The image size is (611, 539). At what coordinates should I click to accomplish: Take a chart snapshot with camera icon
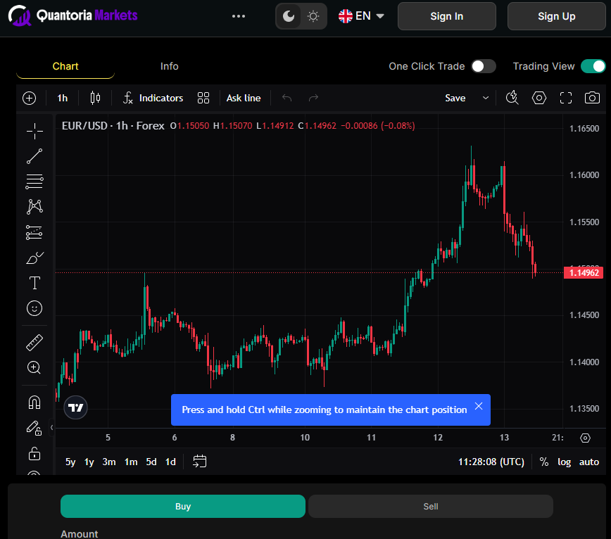(x=592, y=98)
